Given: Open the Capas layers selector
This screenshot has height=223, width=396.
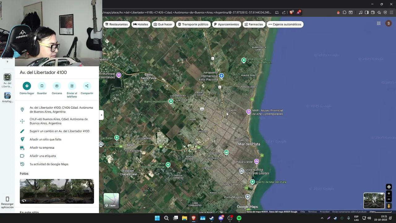Looking at the screenshot, I should pos(111,200).
